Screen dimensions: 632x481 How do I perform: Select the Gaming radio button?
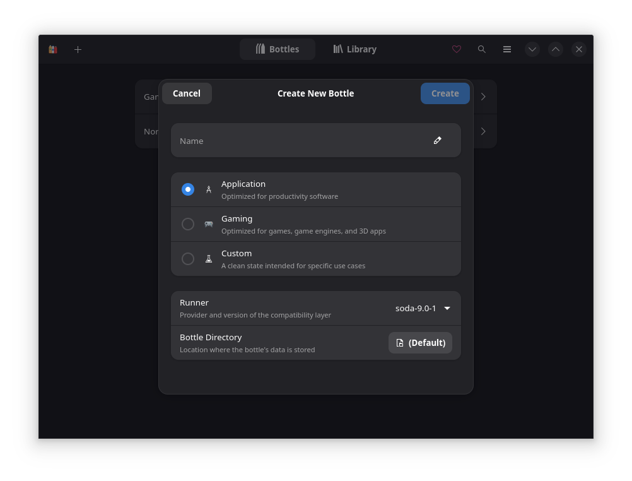click(x=188, y=224)
